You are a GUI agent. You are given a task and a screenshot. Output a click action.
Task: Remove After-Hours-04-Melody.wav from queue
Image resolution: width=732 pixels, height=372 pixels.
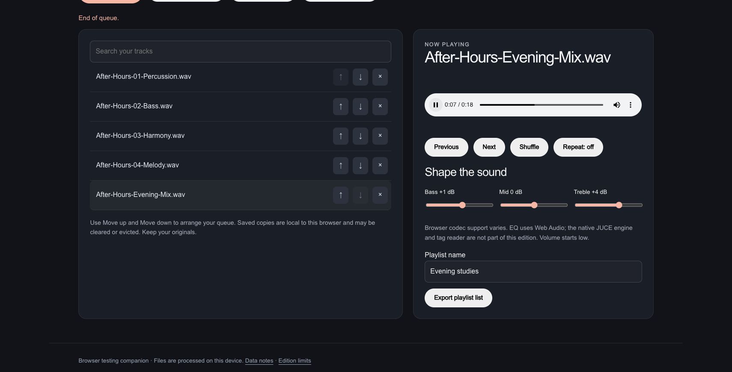pos(380,166)
